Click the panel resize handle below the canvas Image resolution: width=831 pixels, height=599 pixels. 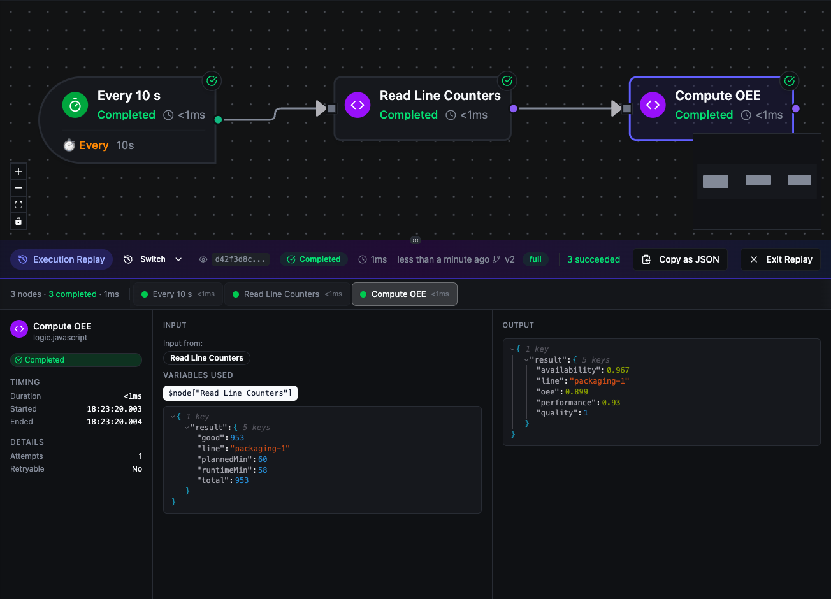point(415,240)
